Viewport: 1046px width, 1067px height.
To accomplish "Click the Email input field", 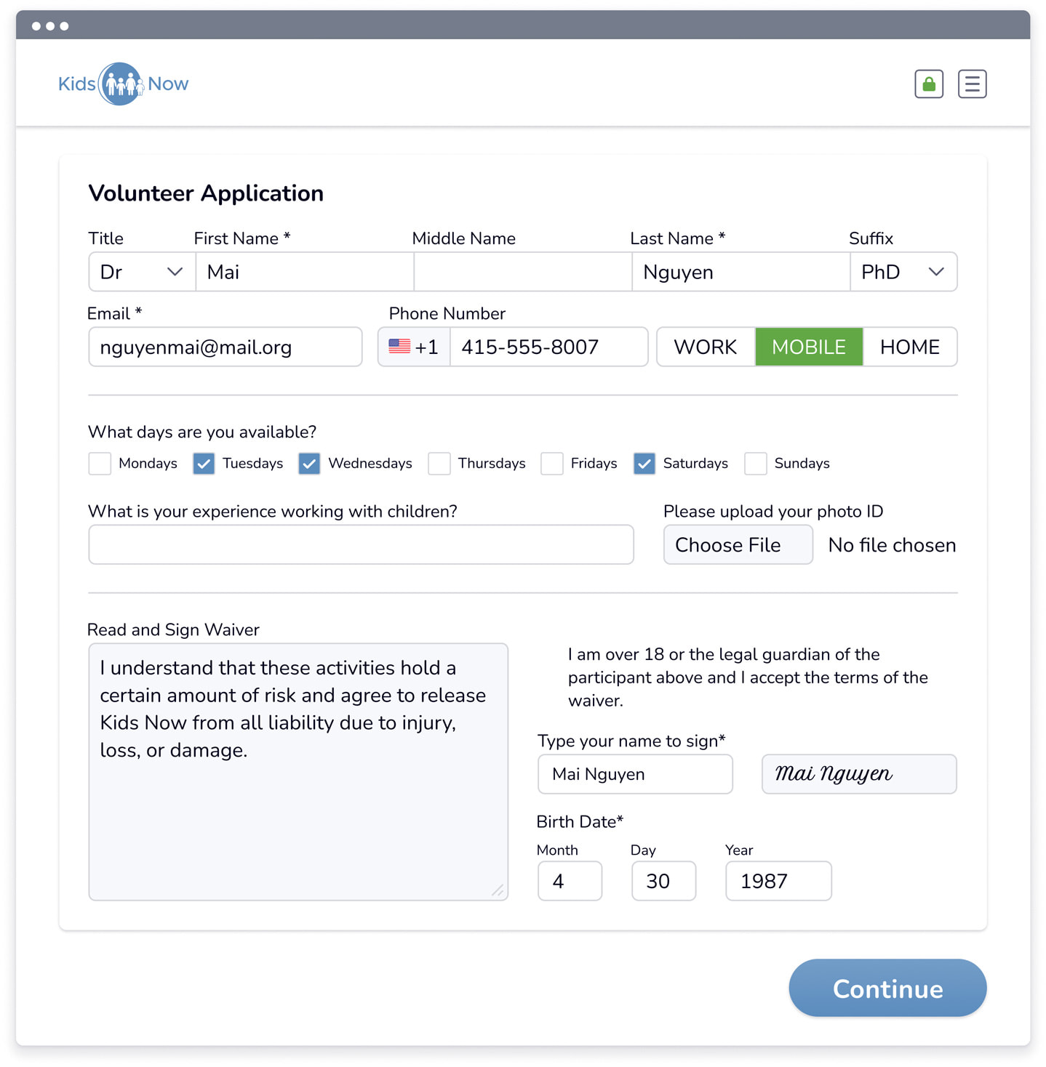I will pos(225,347).
